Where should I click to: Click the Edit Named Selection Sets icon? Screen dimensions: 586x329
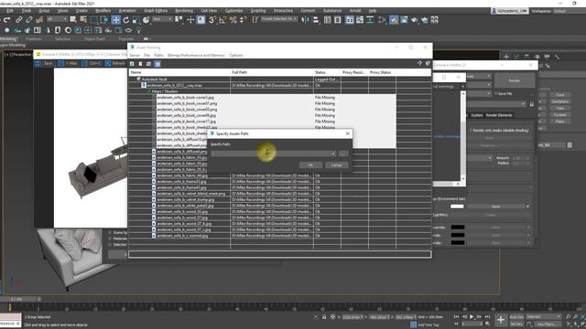(x=255, y=20)
